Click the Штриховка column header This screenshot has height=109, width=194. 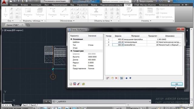170,36
